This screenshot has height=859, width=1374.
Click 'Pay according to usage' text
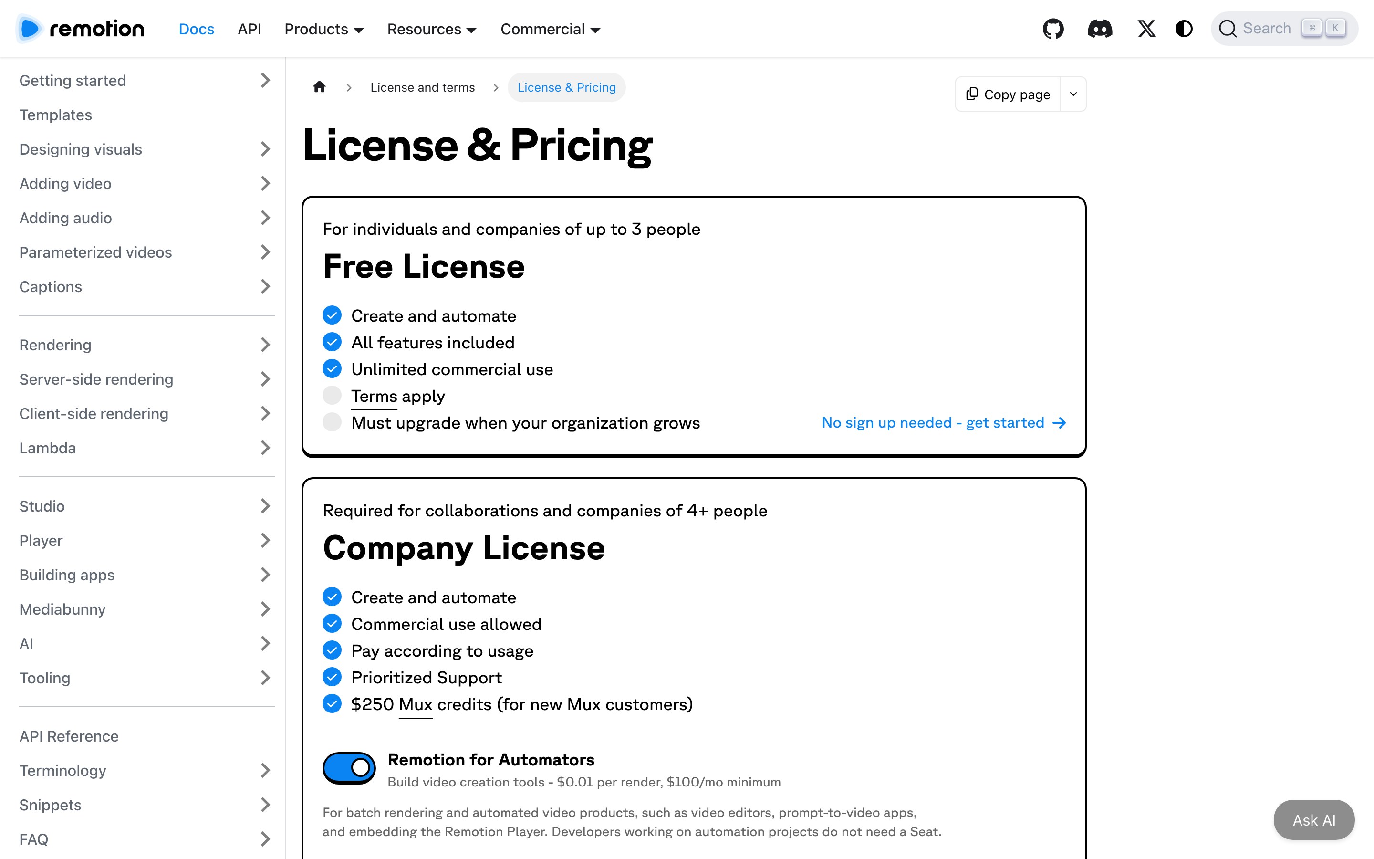coord(442,651)
